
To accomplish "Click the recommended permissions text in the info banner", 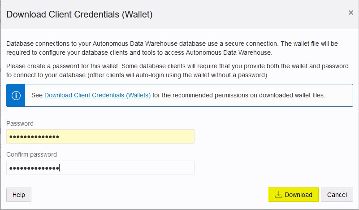I will click(238, 95).
